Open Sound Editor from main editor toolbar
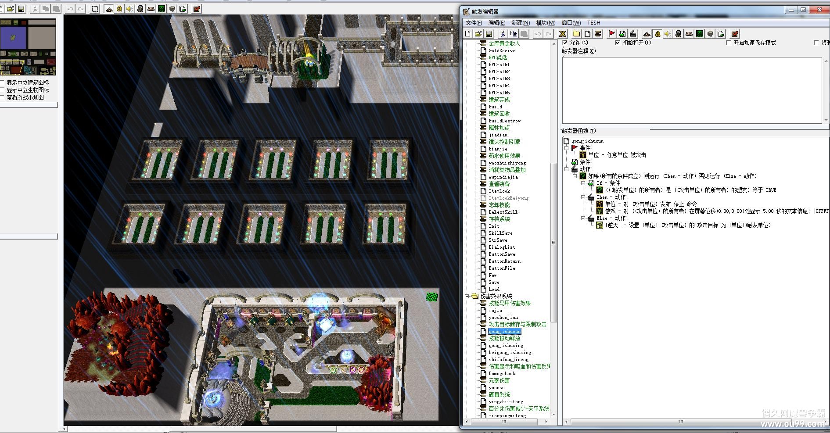Viewport: 830px width, 433px height. (130, 9)
